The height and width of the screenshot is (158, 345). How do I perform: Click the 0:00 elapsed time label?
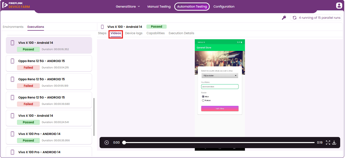(116, 143)
